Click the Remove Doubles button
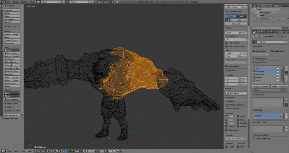This screenshot has height=153, width=289. 12,99
